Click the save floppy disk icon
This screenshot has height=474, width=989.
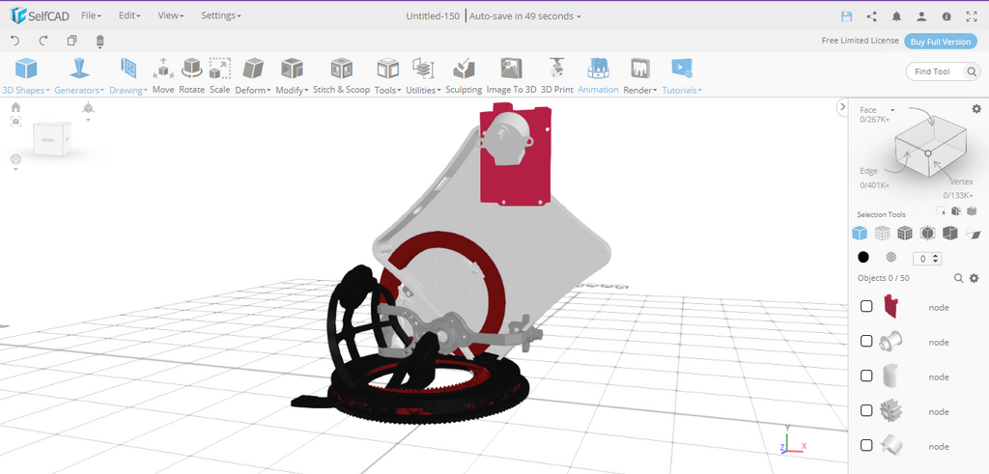pyautogui.click(x=846, y=16)
